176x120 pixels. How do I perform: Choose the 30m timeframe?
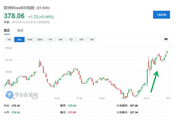[x=40, y=40]
